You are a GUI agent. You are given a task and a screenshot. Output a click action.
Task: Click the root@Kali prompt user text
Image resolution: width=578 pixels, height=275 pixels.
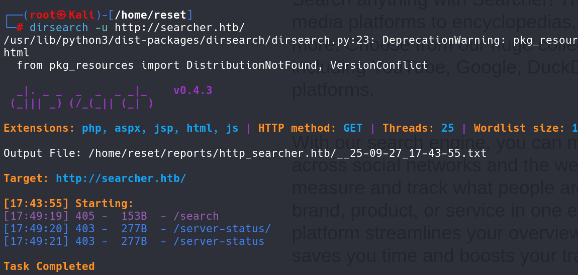click(x=62, y=15)
